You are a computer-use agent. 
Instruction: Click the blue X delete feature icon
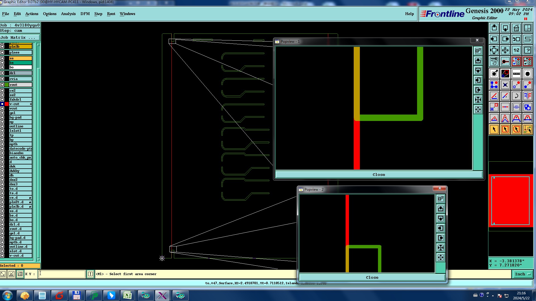click(505, 85)
